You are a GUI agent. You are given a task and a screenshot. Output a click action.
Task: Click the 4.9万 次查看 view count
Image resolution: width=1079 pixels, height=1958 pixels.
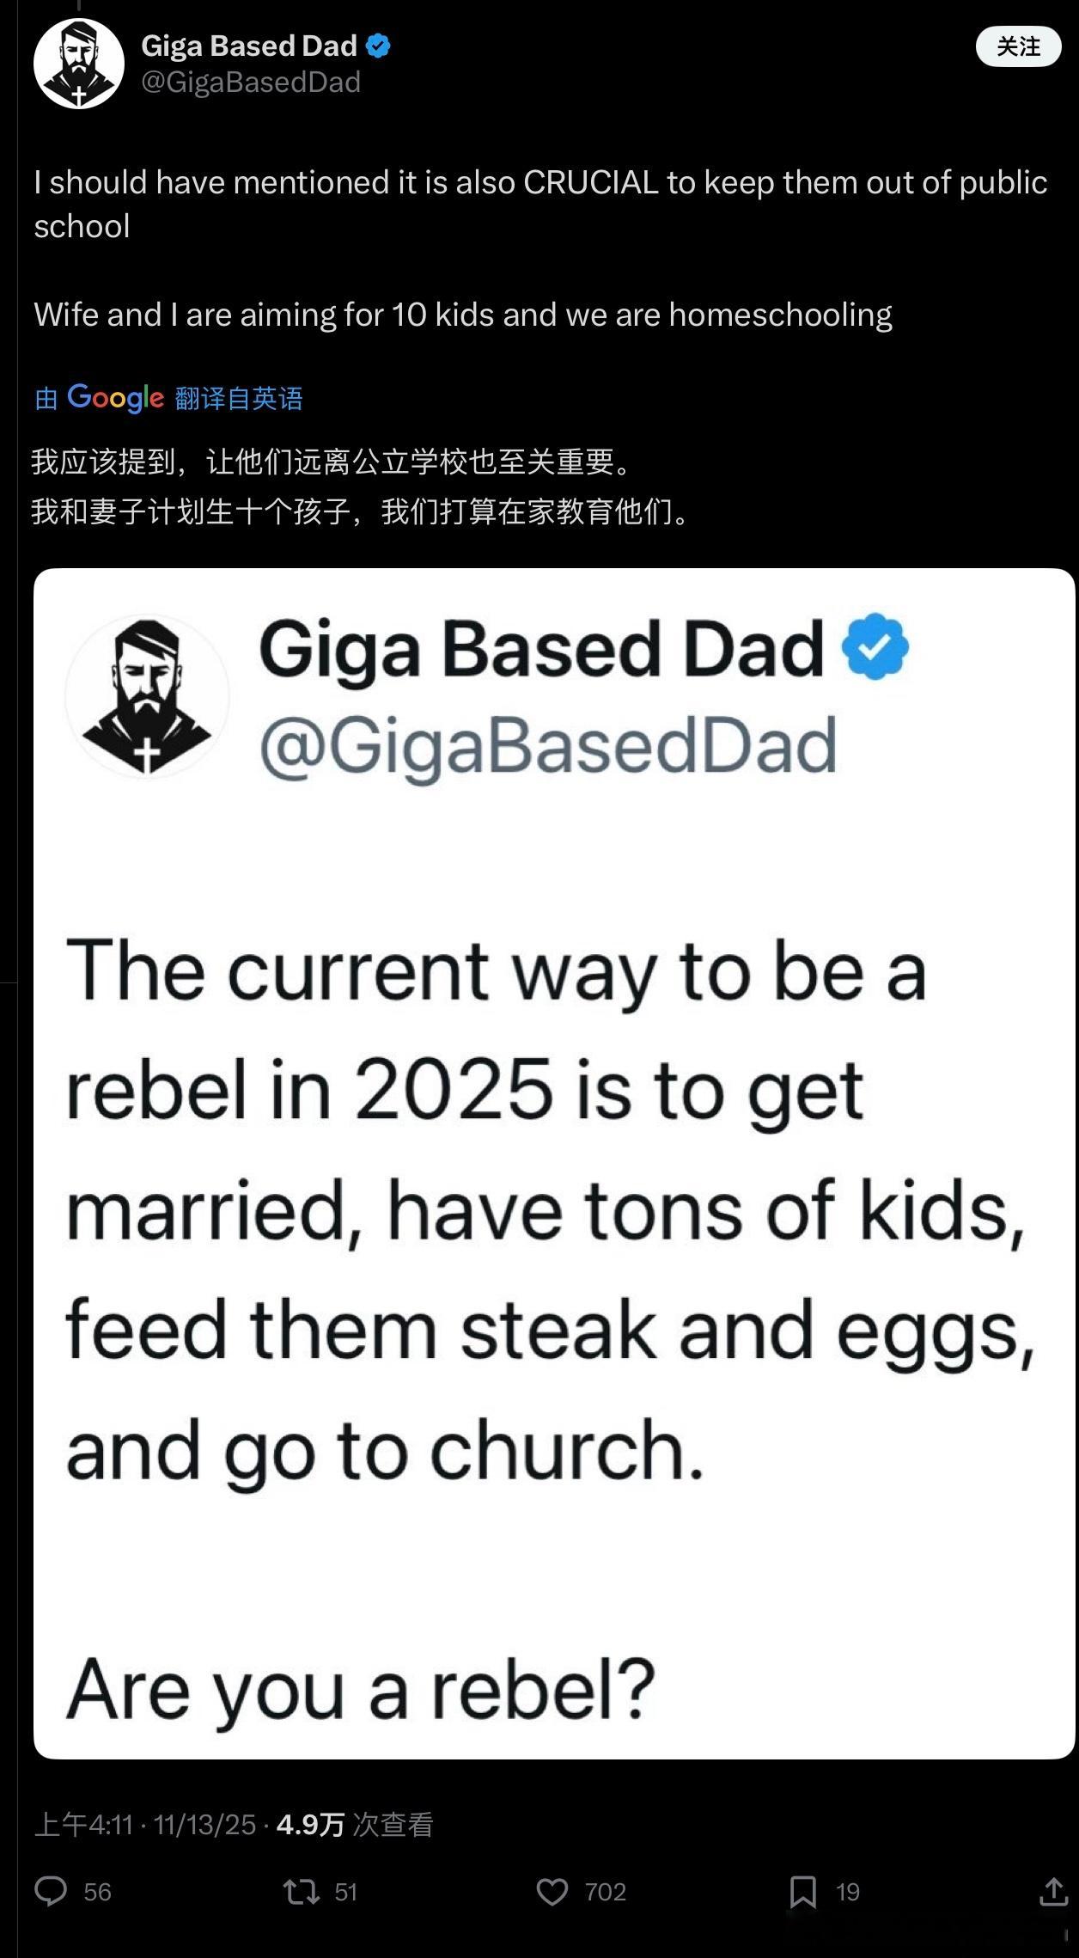pos(354,1824)
